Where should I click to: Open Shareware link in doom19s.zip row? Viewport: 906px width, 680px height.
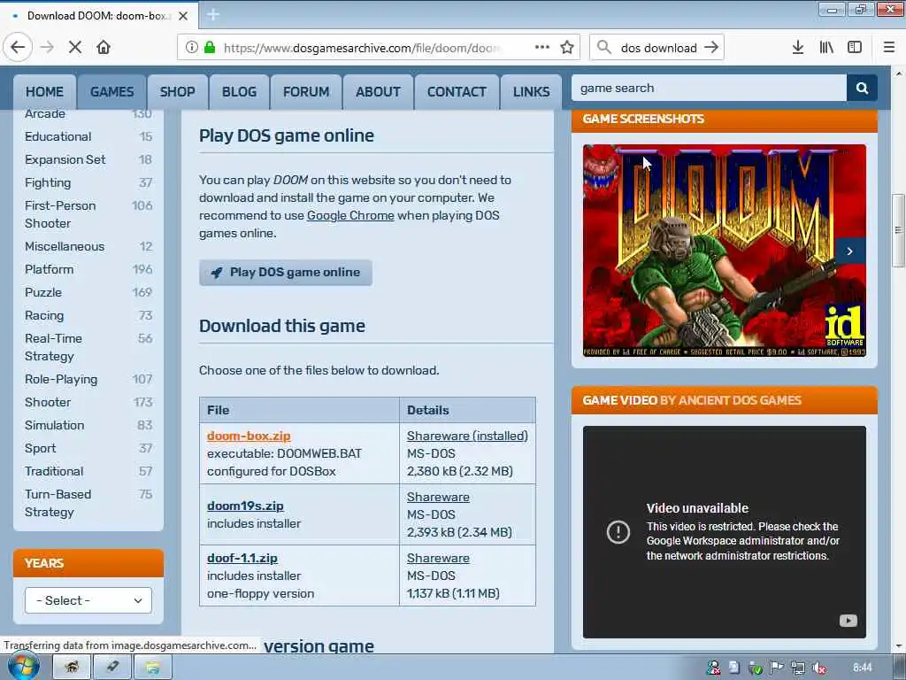[438, 498]
